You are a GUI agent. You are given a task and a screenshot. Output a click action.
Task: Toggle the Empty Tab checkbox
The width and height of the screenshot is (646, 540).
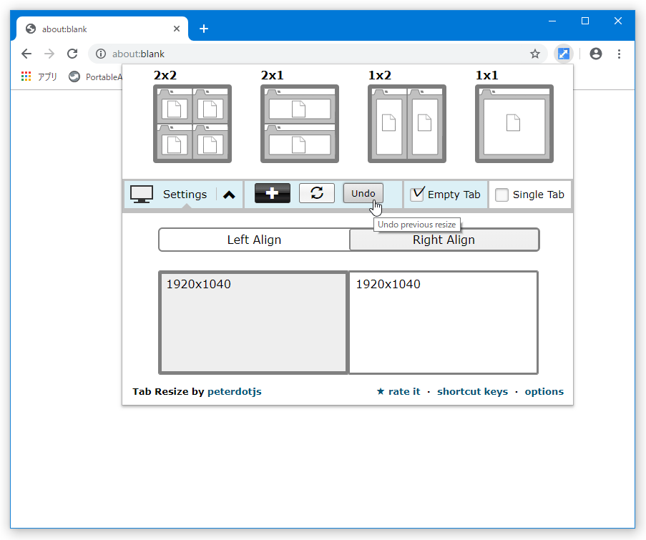click(x=417, y=194)
